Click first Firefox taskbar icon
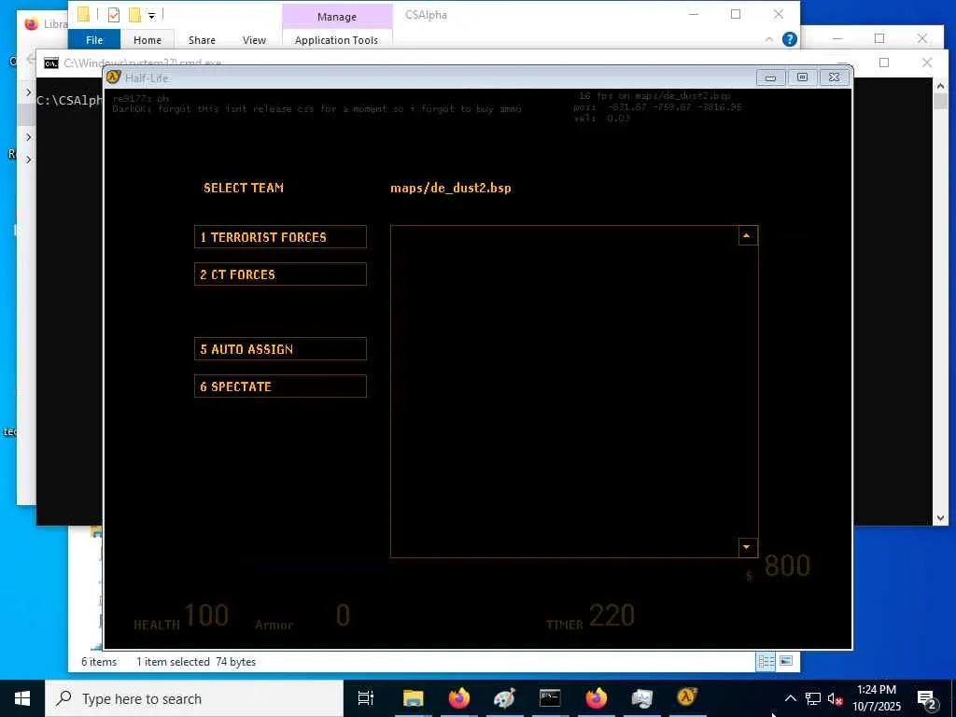This screenshot has height=717, width=956. (459, 698)
